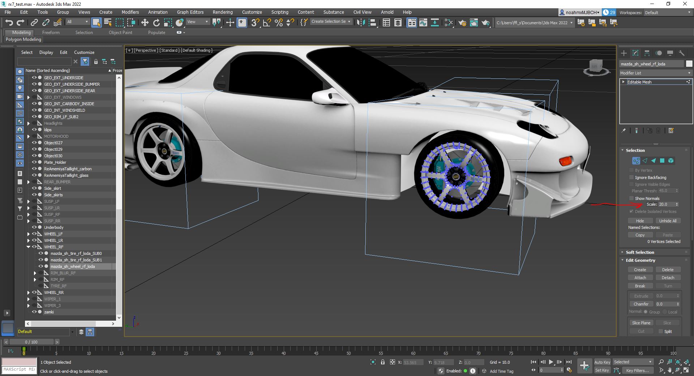This screenshot has width=694, height=376.
Task: Toggle visibility eye for Plate_Holder
Action: pos(34,162)
